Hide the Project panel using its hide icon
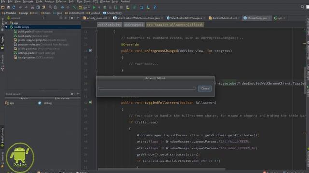 pos(78,18)
